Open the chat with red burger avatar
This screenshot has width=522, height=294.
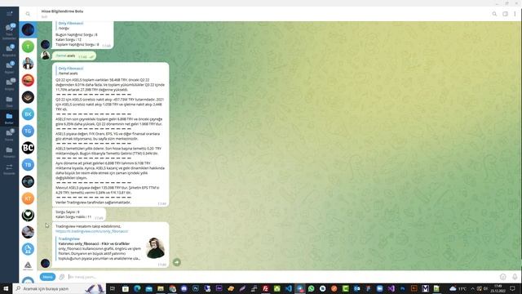click(28, 80)
